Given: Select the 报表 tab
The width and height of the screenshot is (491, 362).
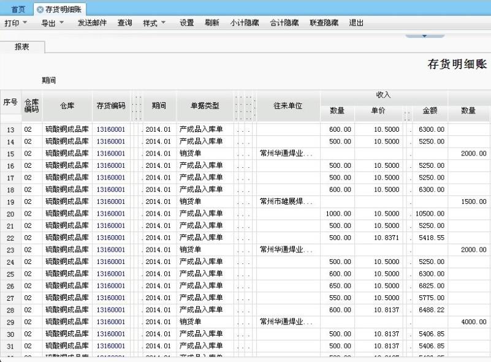Looking at the screenshot, I should 22,47.
